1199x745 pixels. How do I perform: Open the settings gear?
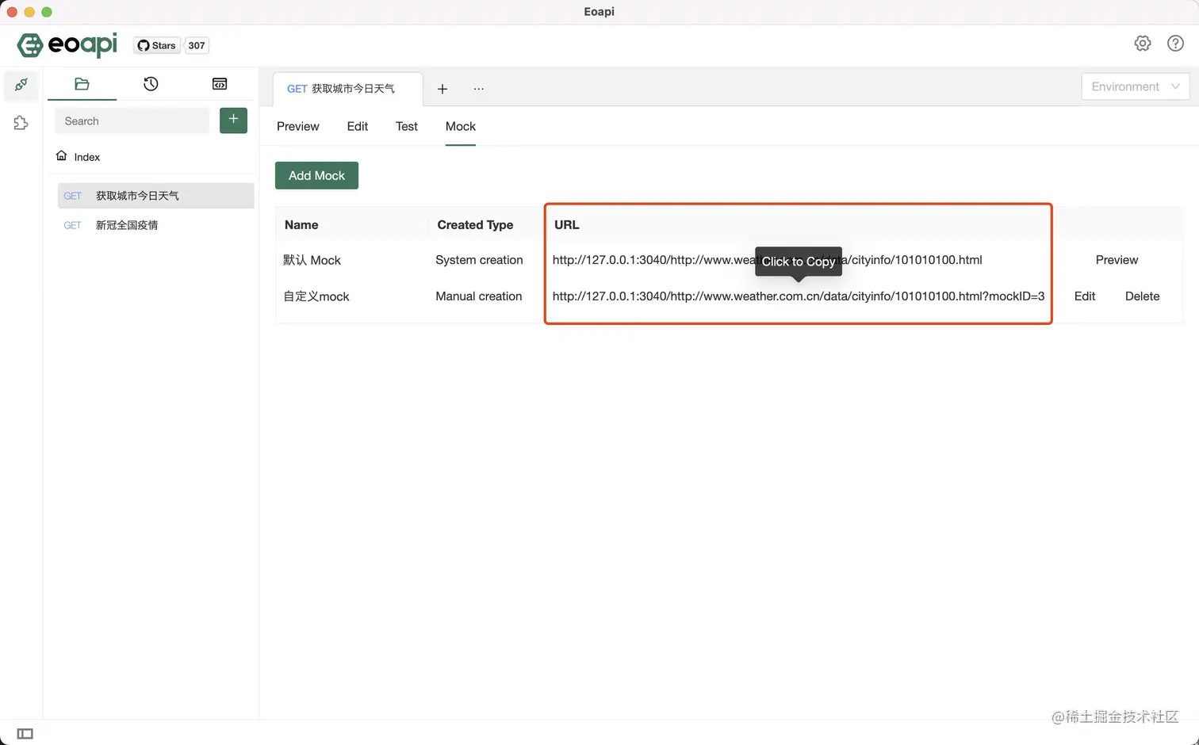pos(1143,44)
